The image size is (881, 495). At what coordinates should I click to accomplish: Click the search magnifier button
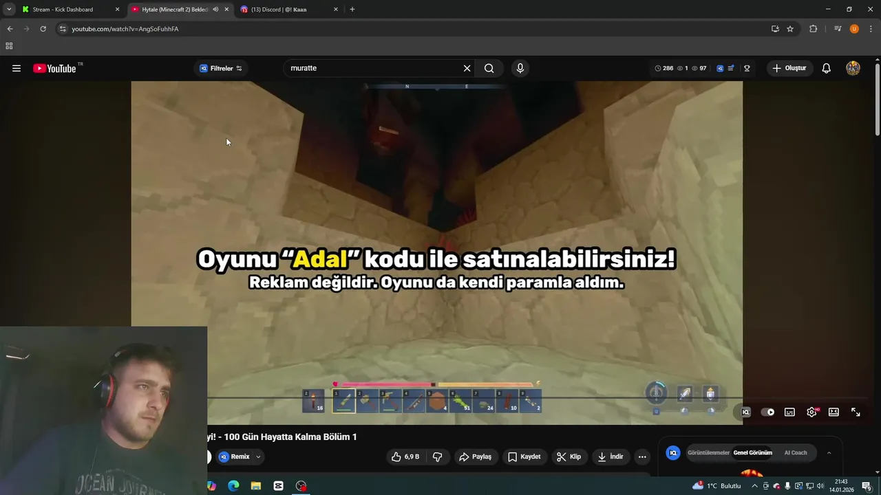pos(489,68)
